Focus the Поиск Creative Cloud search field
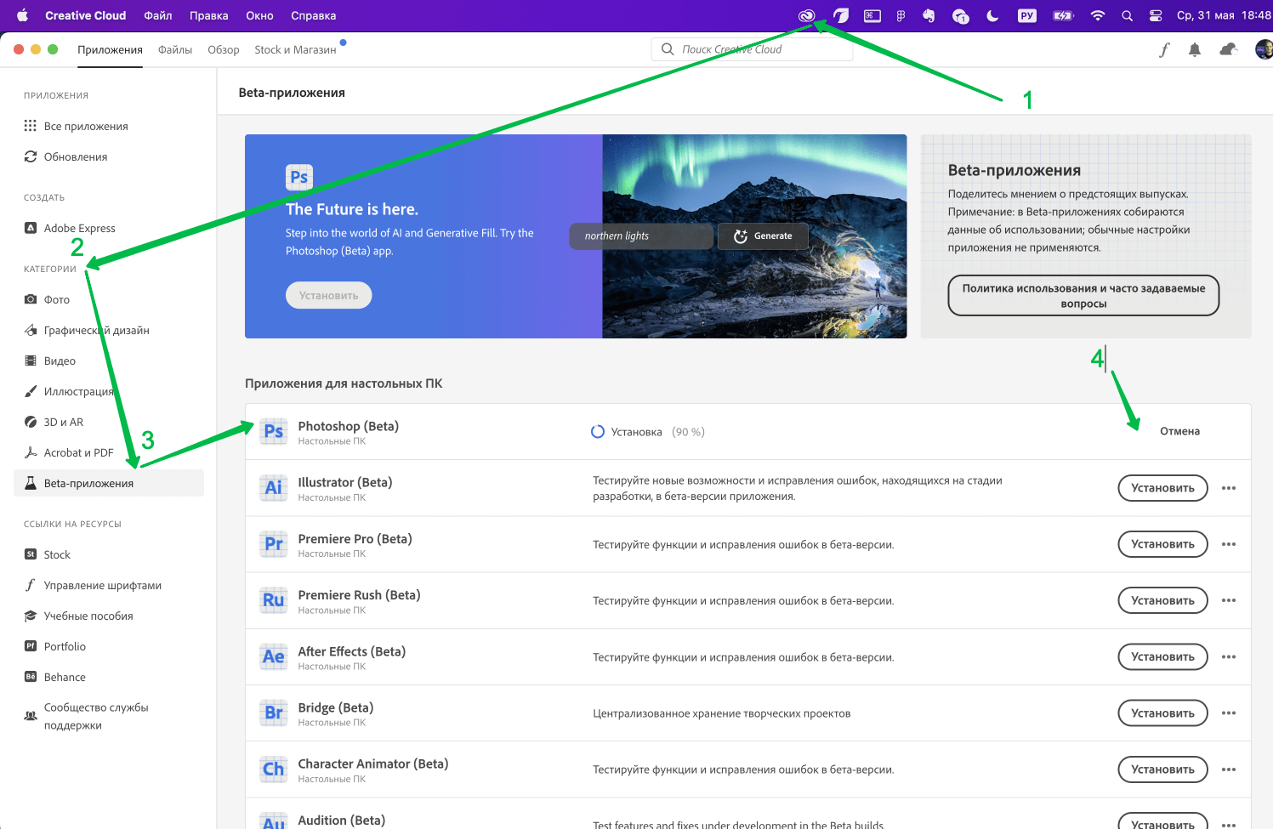This screenshot has width=1273, height=829. pos(752,49)
